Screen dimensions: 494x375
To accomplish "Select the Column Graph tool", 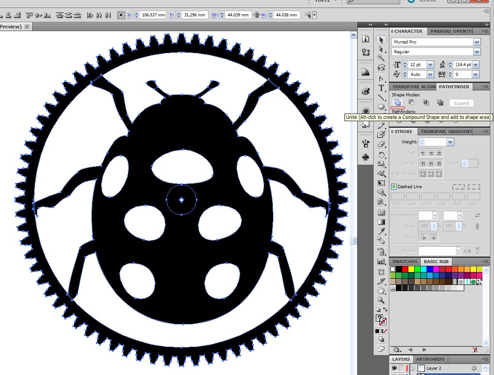I will [381, 261].
